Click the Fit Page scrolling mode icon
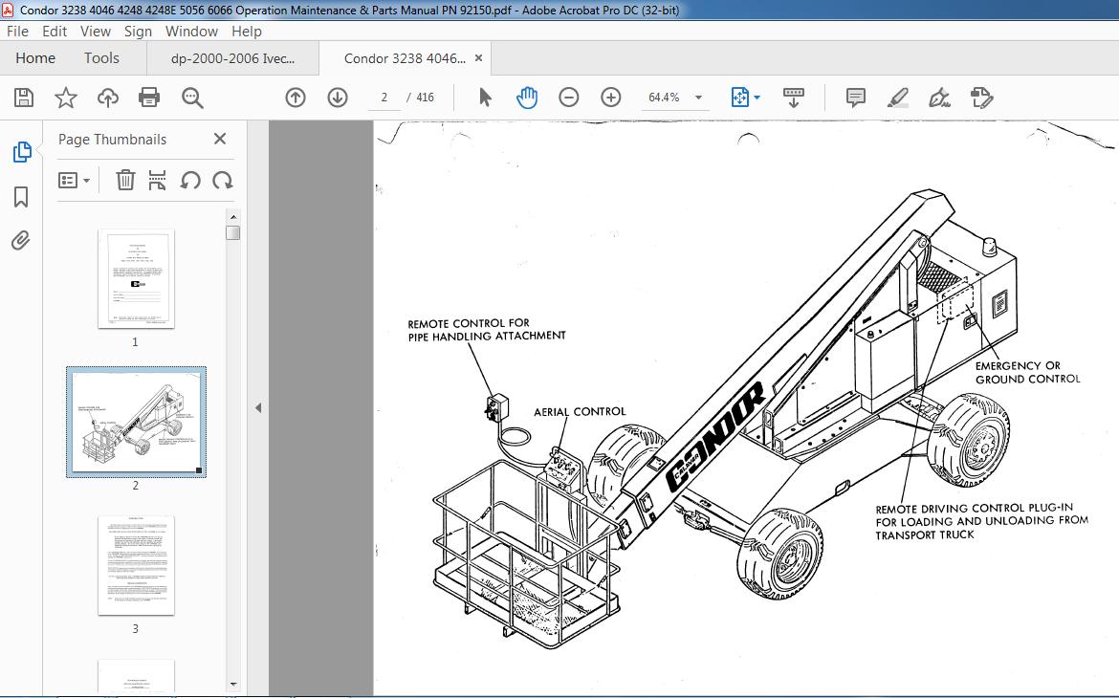 click(740, 98)
